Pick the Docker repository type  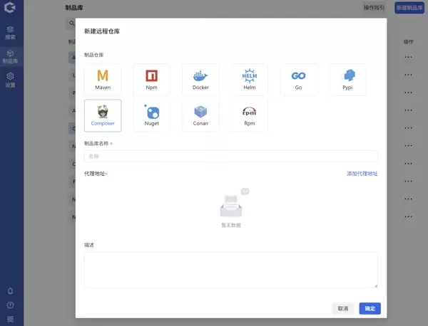[x=200, y=80]
